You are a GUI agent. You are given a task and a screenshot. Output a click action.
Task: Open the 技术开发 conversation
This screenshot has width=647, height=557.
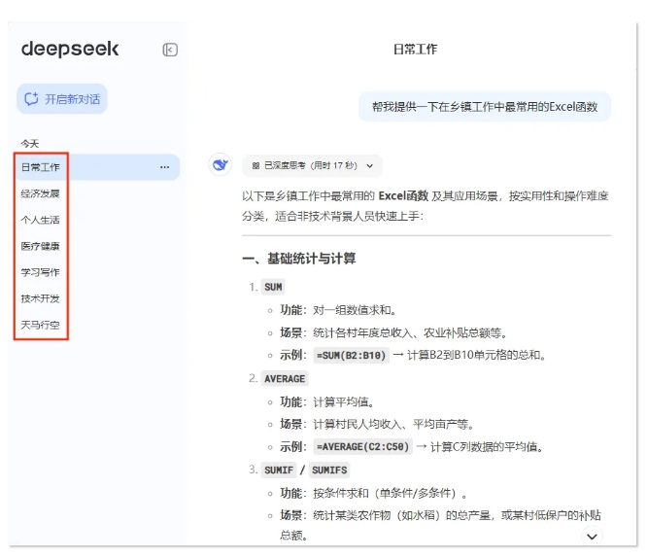pyautogui.click(x=41, y=298)
